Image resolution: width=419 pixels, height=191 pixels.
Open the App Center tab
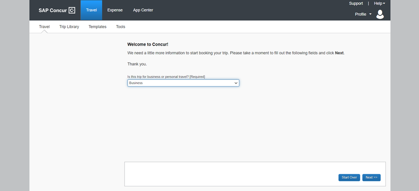tap(143, 10)
